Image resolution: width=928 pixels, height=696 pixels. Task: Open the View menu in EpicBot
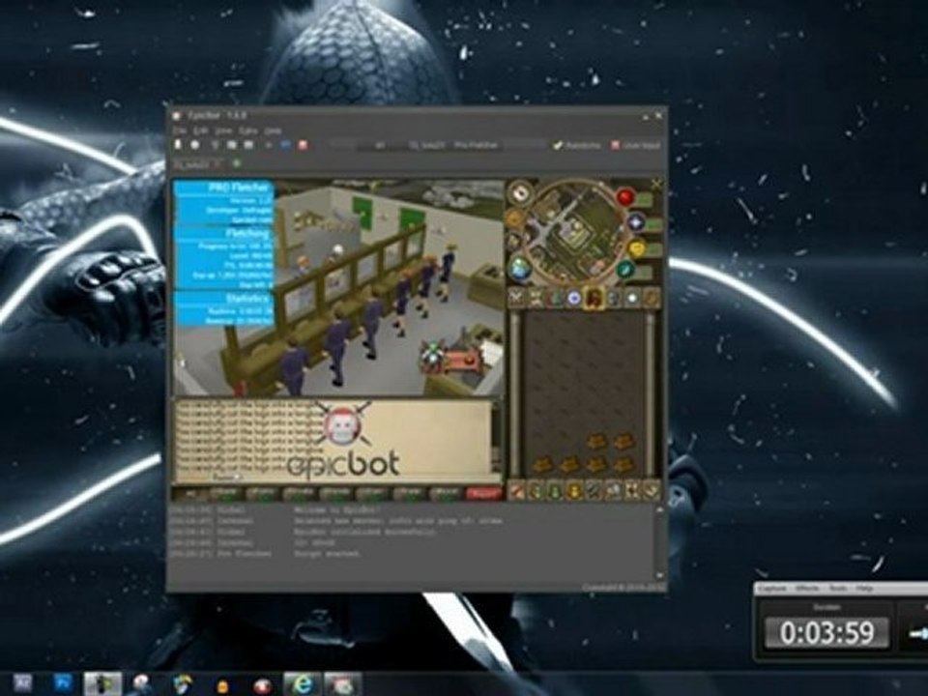click(x=223, y=130)
